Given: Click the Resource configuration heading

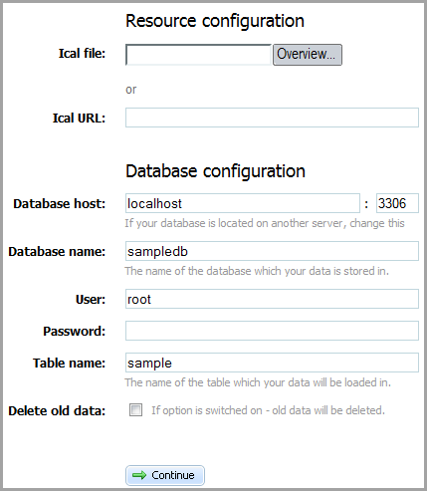Looking at the screenshot, I should (215, 21).
